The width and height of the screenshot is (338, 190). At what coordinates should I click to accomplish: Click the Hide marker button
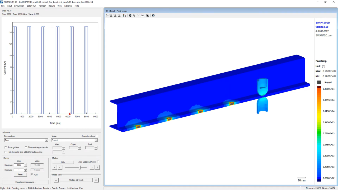click(x=63, y=162)
